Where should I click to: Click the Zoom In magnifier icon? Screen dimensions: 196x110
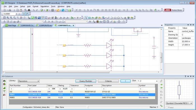(8, 18)
